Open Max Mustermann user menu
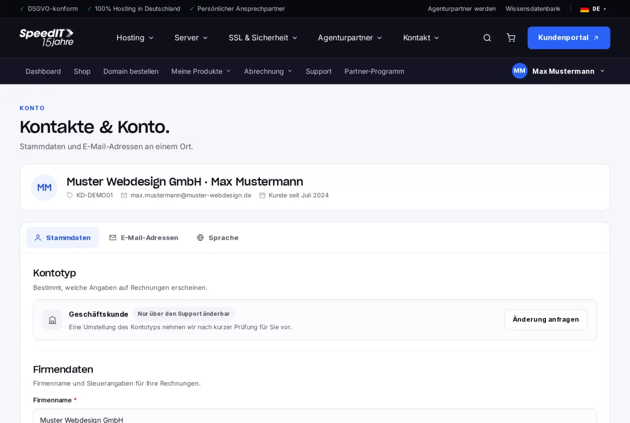 tap(559, 71)
